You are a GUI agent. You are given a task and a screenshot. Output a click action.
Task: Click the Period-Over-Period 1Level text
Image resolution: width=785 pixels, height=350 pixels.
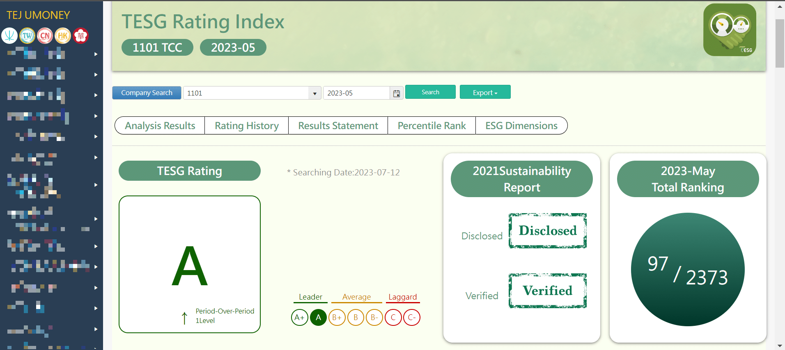[x=225, y=316]
